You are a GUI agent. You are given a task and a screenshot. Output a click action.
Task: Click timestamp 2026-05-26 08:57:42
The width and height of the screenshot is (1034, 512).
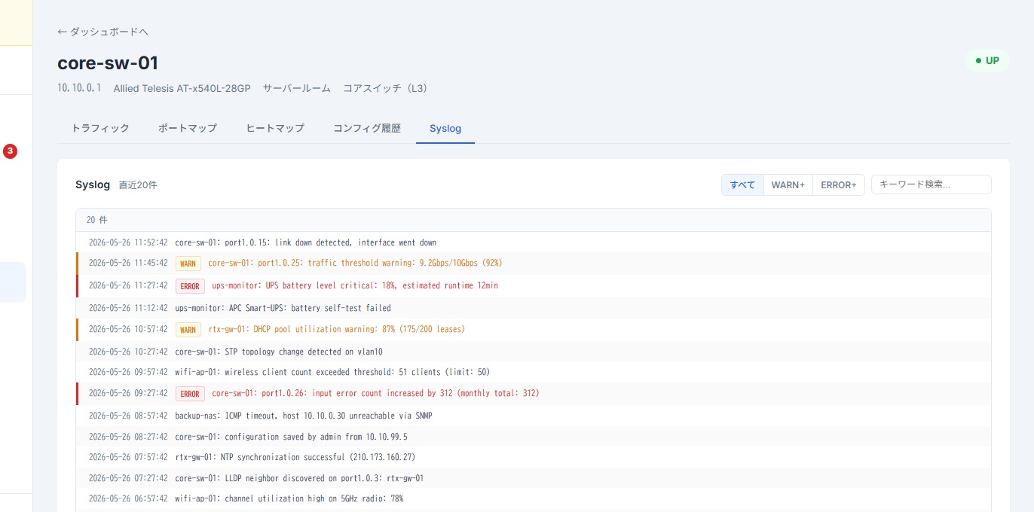pos(128,416)
